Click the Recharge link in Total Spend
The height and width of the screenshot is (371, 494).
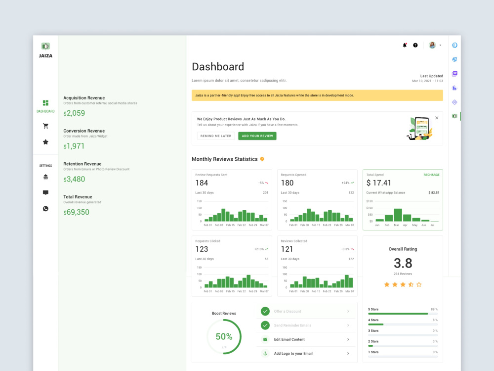tap(431, 175)
